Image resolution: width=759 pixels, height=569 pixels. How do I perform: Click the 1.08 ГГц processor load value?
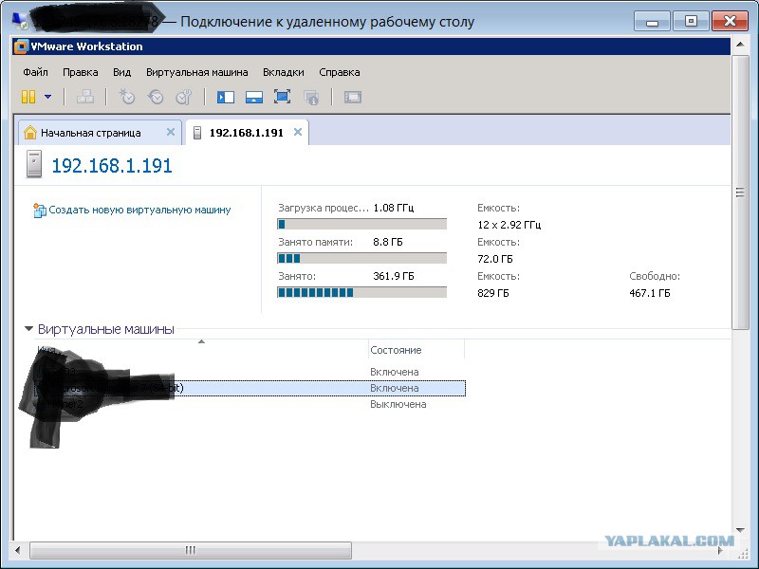point(394,208)
